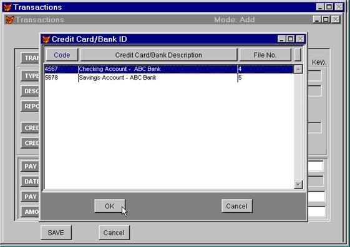Close the inner Mode: Add Transactions window
This screenshot has height=247, width=350.
coord(336,19)
